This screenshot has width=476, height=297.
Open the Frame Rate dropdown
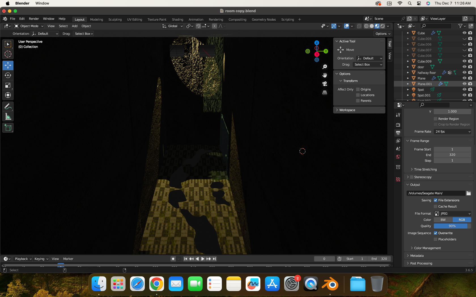click(x=452, y=132)
